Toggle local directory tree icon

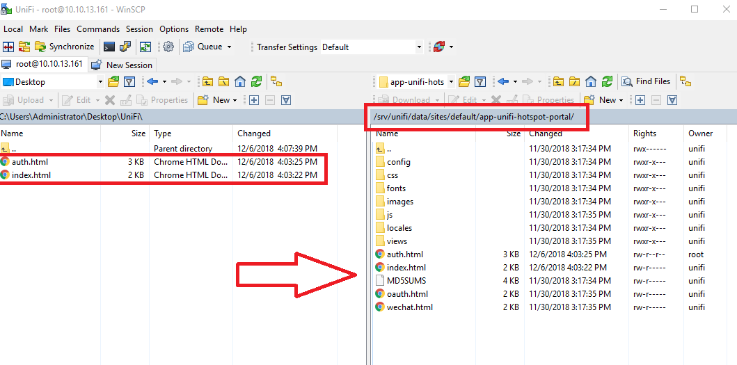(276, 82)
